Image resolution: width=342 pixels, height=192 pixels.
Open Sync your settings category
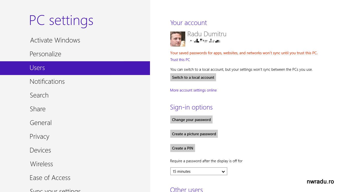coord(55,190)
